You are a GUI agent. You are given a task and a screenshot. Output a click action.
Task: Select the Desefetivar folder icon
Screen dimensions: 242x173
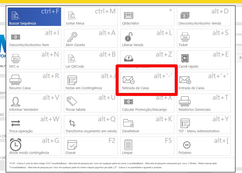128,123
